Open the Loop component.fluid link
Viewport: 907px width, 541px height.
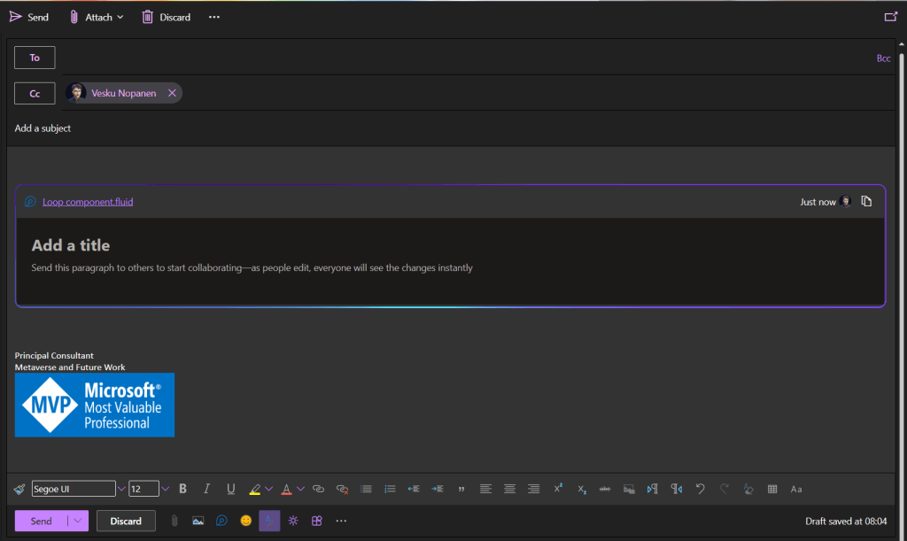pyautogui.click(x=88, y=202)
